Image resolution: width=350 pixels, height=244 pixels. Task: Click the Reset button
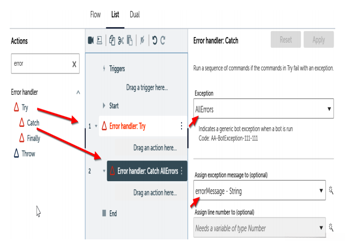point(285,40)
